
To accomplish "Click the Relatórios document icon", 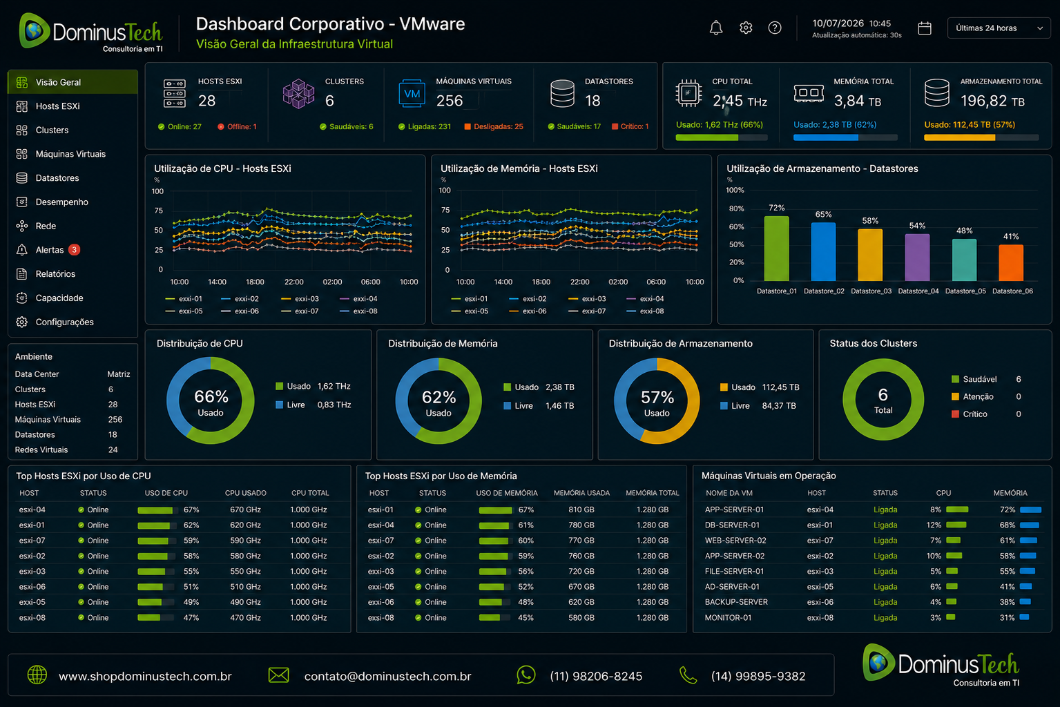I will [x=22, y=274].
